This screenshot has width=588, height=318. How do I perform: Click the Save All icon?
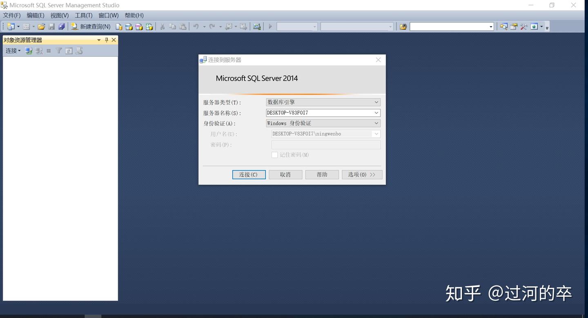[62, 27]
